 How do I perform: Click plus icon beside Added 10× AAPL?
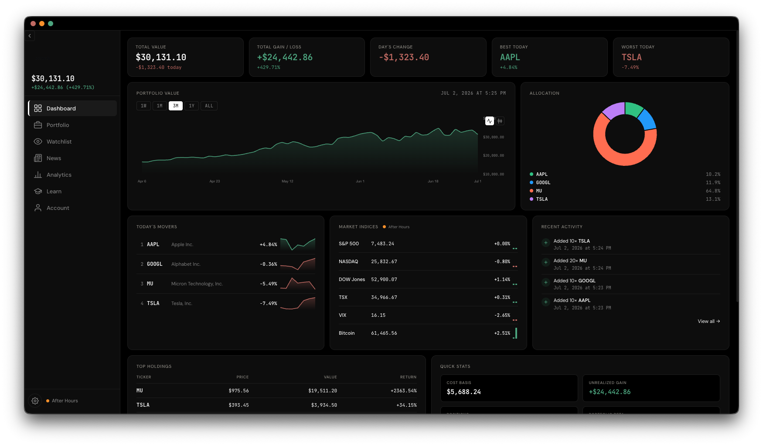coord(545,302)
